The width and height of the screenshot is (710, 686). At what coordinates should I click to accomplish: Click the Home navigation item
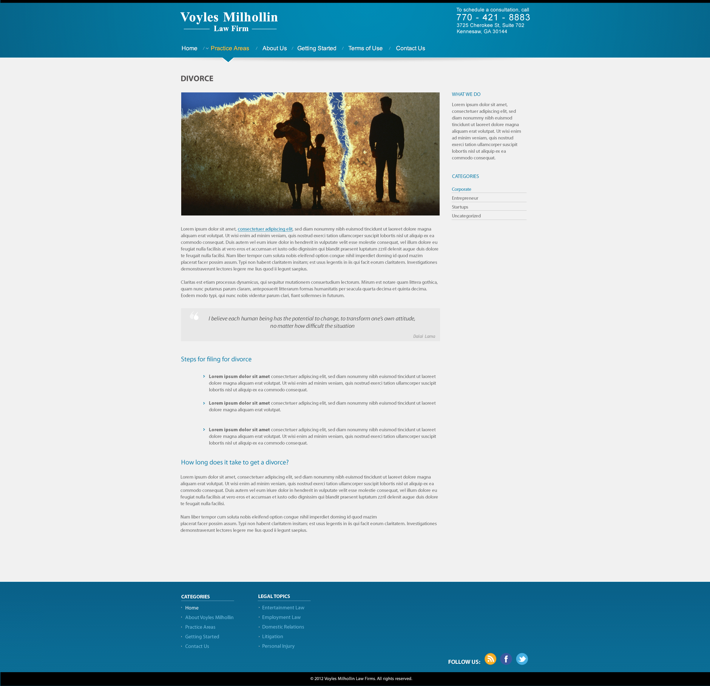coord(189,48)
